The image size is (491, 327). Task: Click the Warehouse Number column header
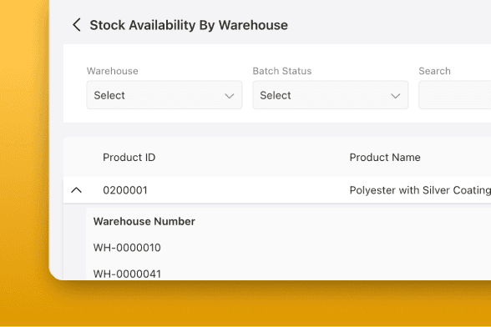(x=144, y=221)
